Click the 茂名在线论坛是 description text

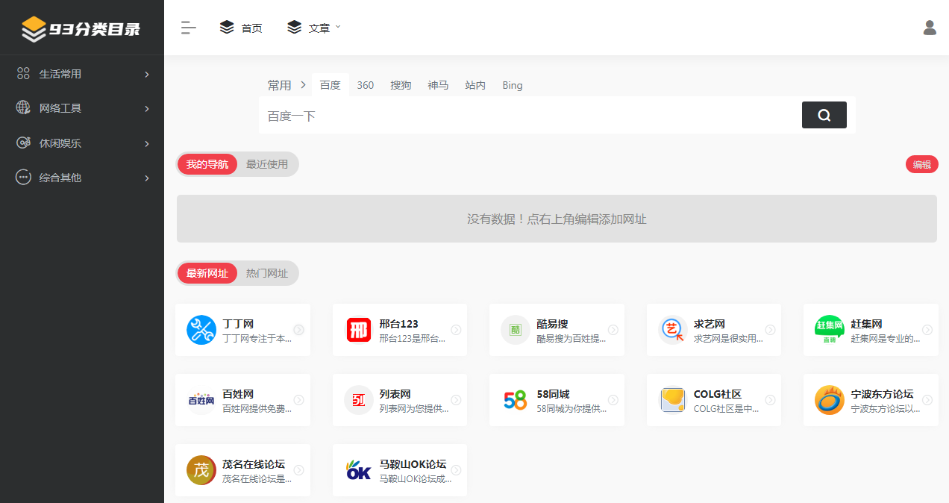257,478
